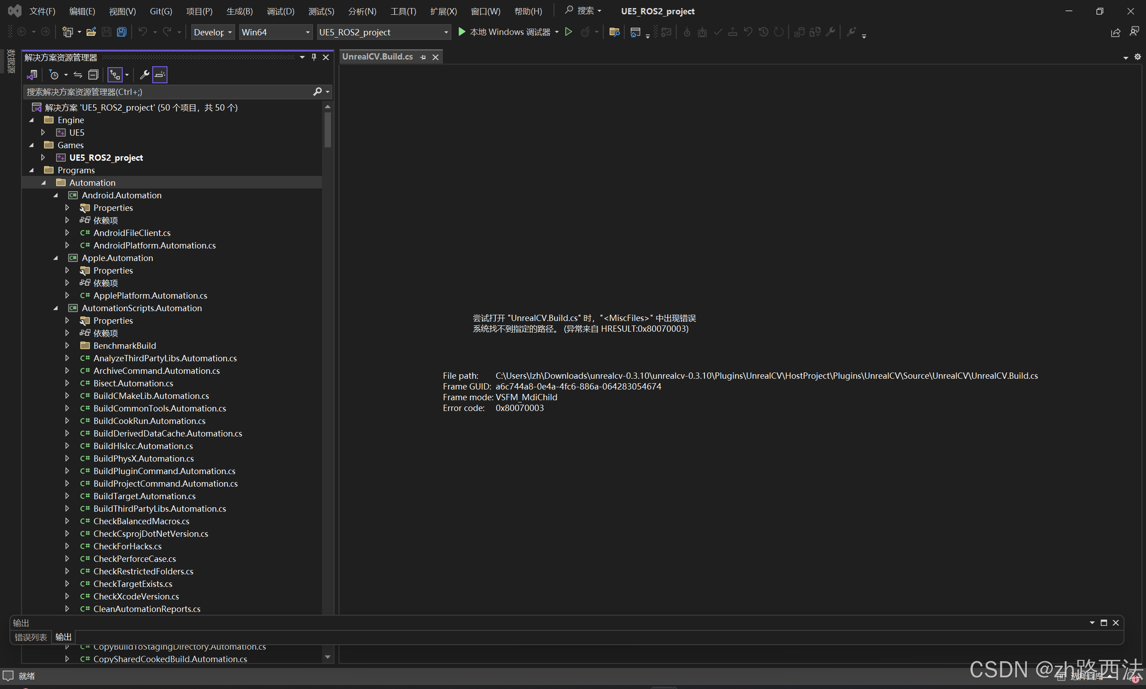Open the Develop configuration dropdown
1146x689 pixels.
213,32
